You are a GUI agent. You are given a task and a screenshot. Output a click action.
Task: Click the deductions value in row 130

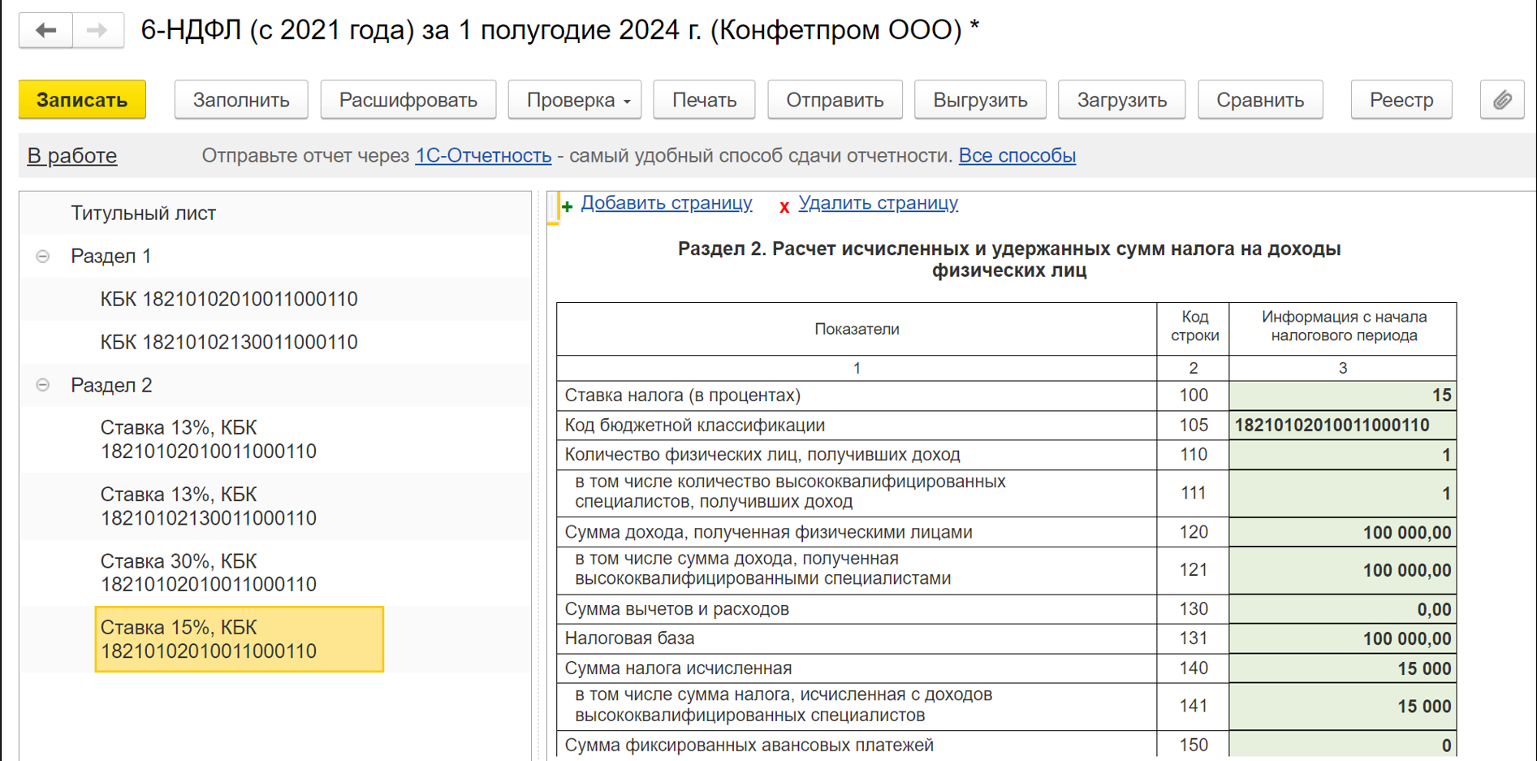pyautogui.click(x=1342, y=610)
